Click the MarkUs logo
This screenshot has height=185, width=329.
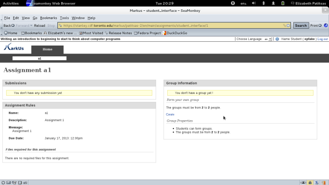(x=14, y=47)
